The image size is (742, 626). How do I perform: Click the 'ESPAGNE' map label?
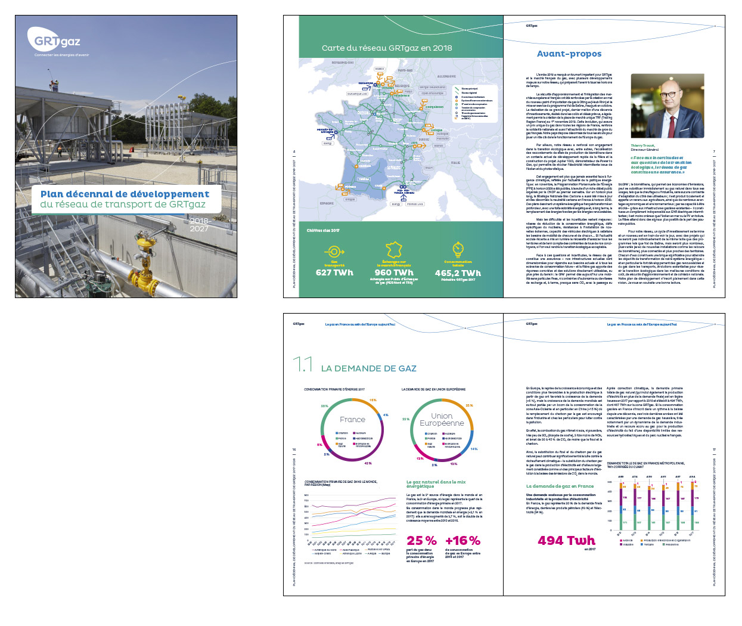(x=327, y=203)
